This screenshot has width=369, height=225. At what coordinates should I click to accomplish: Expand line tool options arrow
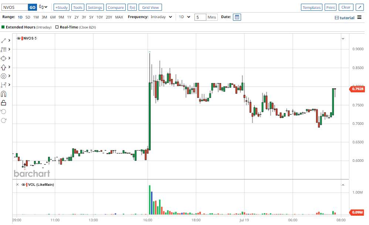tap(9, 40)
